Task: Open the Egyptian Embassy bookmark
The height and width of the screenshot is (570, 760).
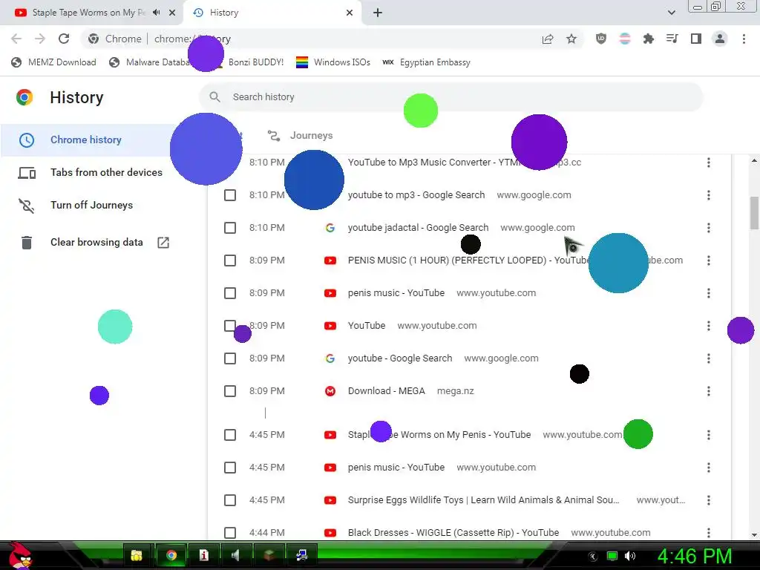Action: (427, 62)
